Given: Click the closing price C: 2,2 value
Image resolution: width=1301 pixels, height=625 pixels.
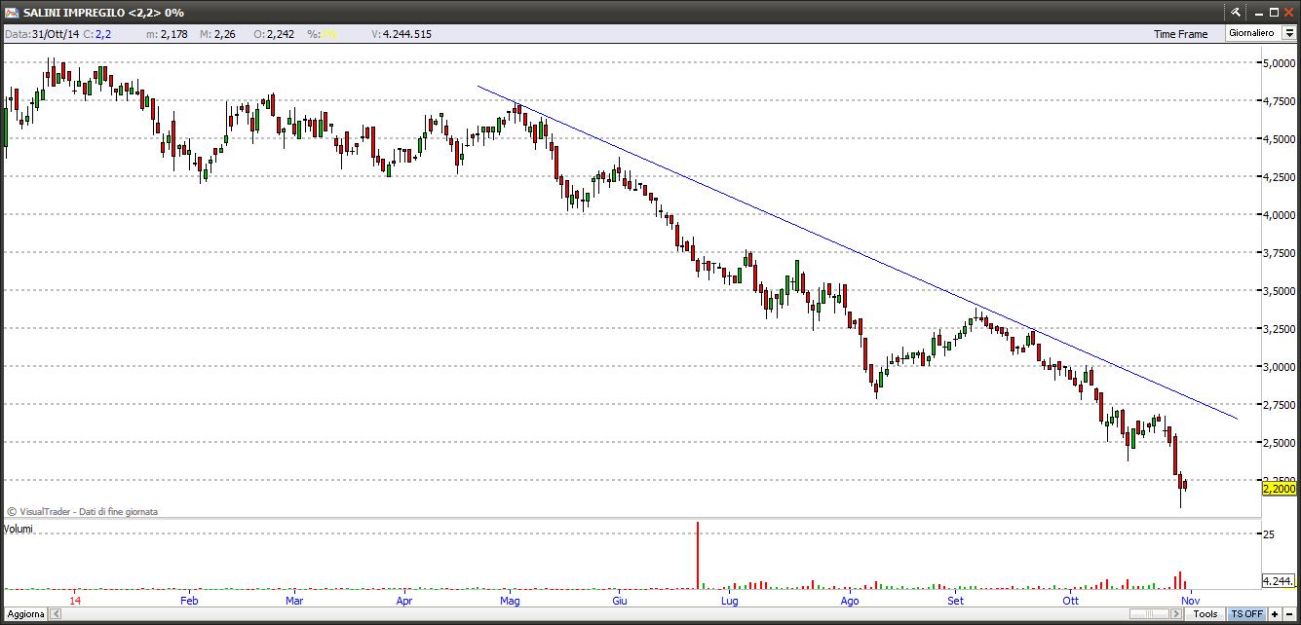Looking at the screenshot, I should click(97, 34).
